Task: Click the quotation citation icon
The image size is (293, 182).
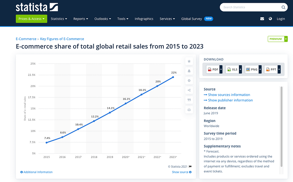Action: (x=189, y=100)
